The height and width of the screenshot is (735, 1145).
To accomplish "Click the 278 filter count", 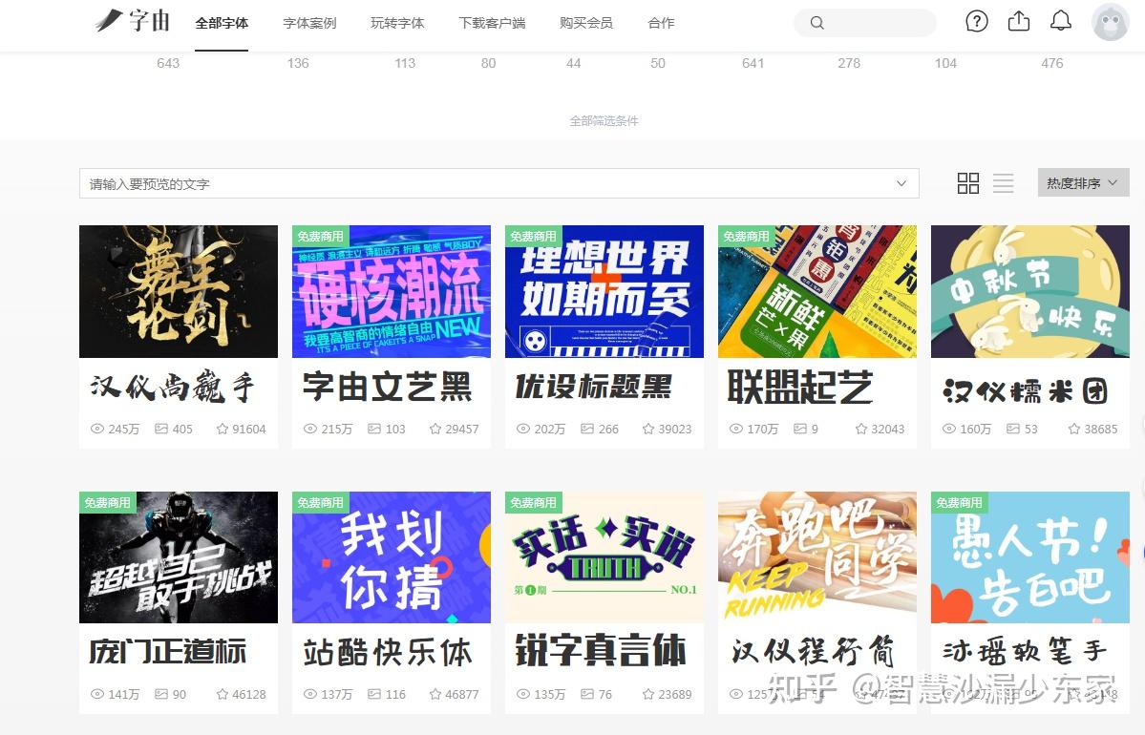I will coord(849,64).
